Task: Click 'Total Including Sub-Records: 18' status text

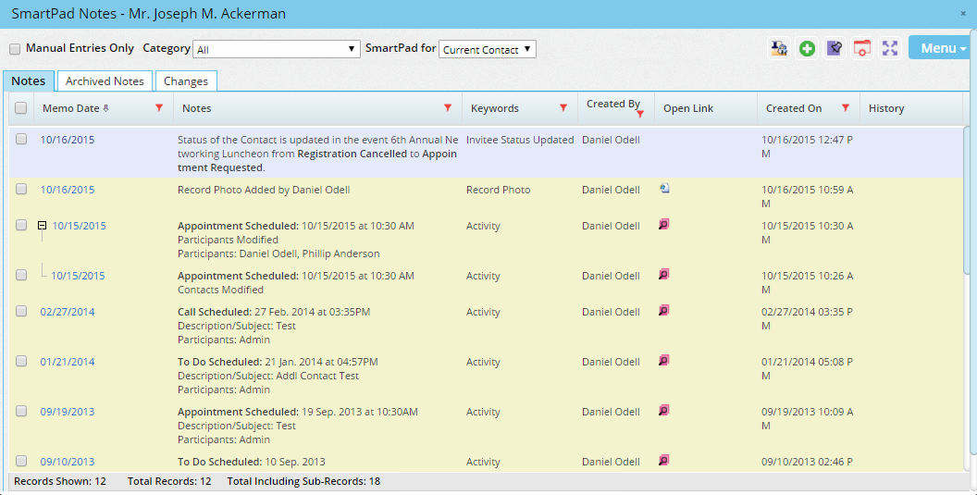Action: tap(303, 481)
